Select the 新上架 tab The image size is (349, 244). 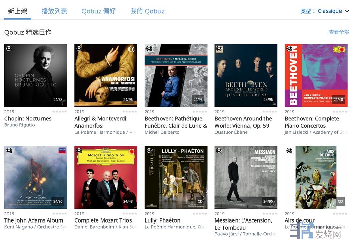click(x=17, y=11)
